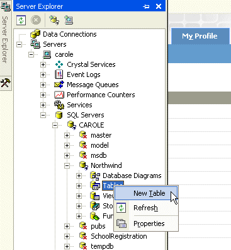Click the Event Logs icon
Image resolution: width=231 pixels, height=250 pixels.
click(x=59, y=74)
